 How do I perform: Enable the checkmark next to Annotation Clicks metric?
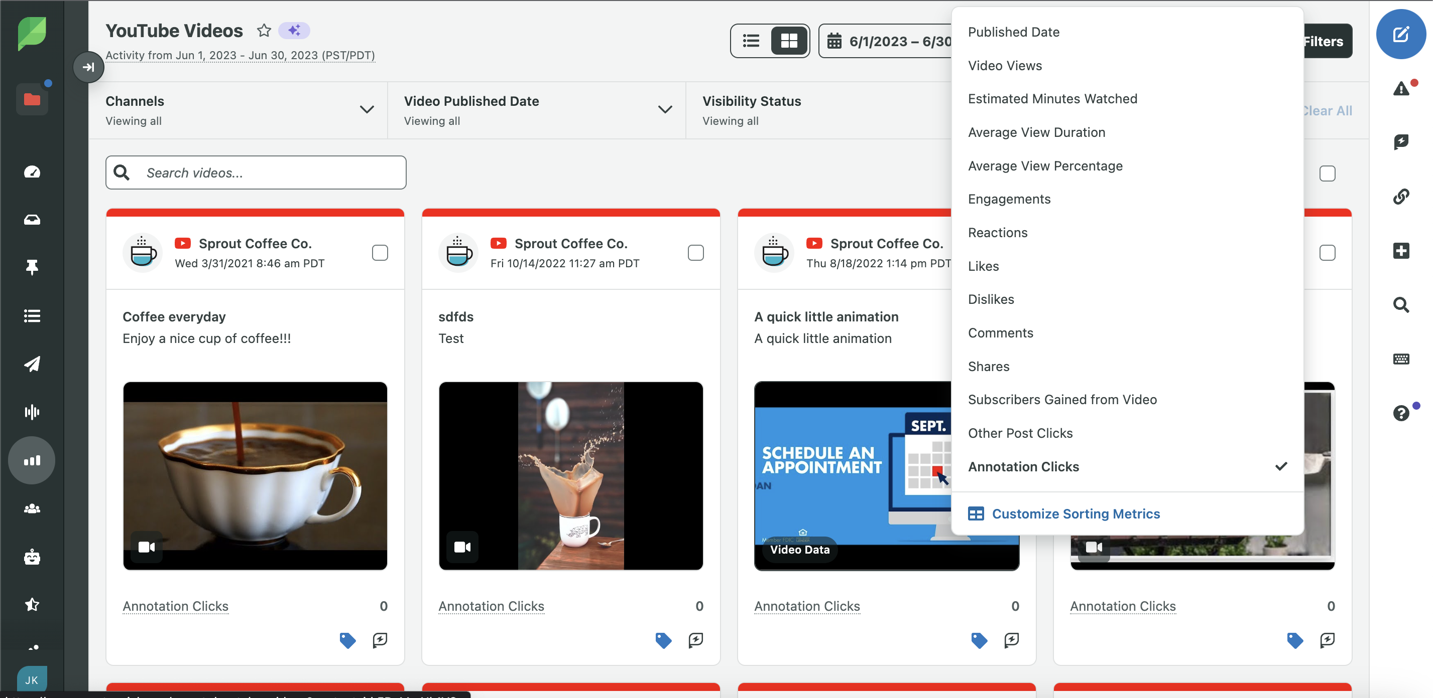tap(1280, 465)
